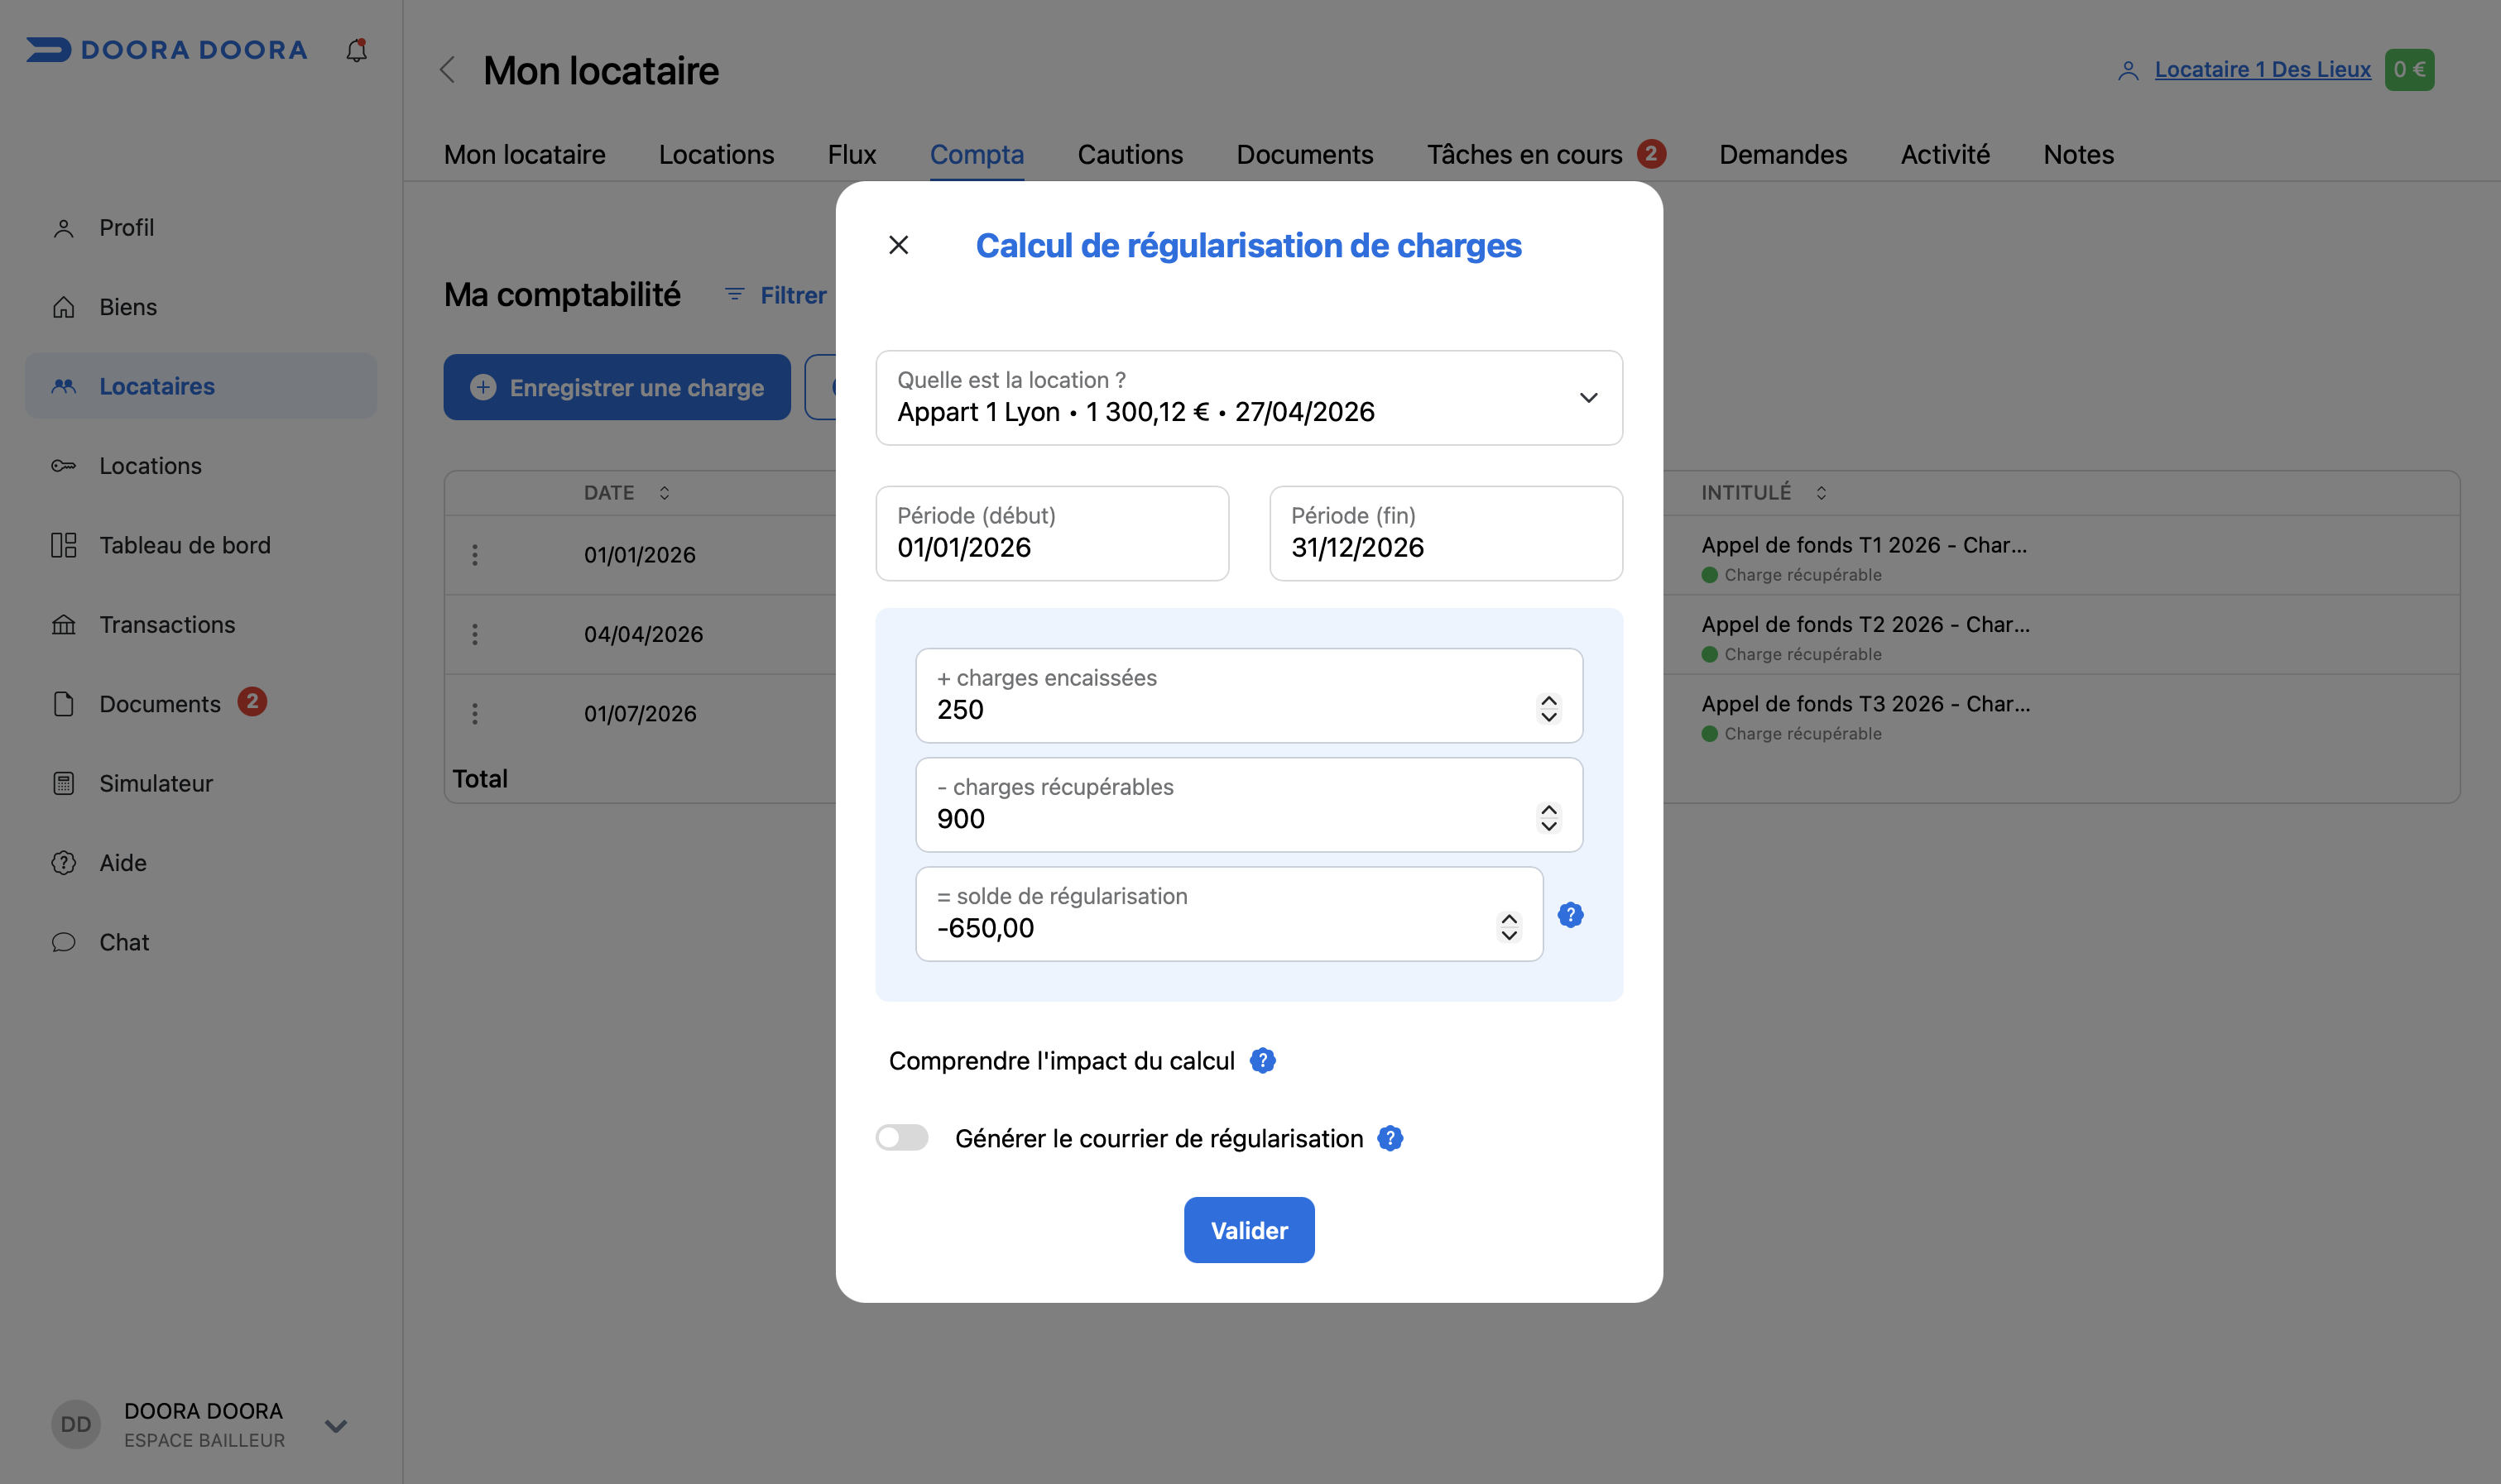Screen dimensions: 2501x1484
Task: Click Appel de fonds T3 2026 entry
Action: coord(1865,704)
